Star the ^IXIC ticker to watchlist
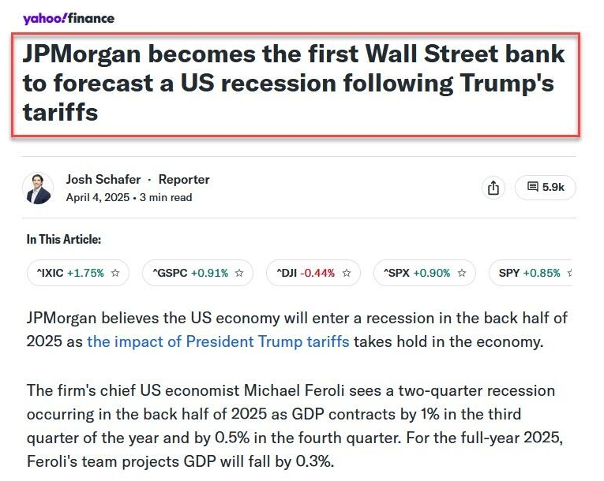This screenshot has width=604, height=481. pyautogui.click(x=115, y=274)
